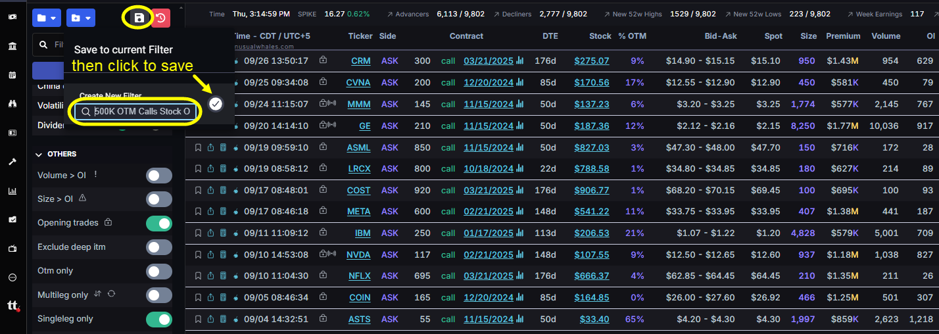The width and height of the screenshot is (939, 334).
Task: Click IBM premium value $579K
Action: [x=844, y=233]
